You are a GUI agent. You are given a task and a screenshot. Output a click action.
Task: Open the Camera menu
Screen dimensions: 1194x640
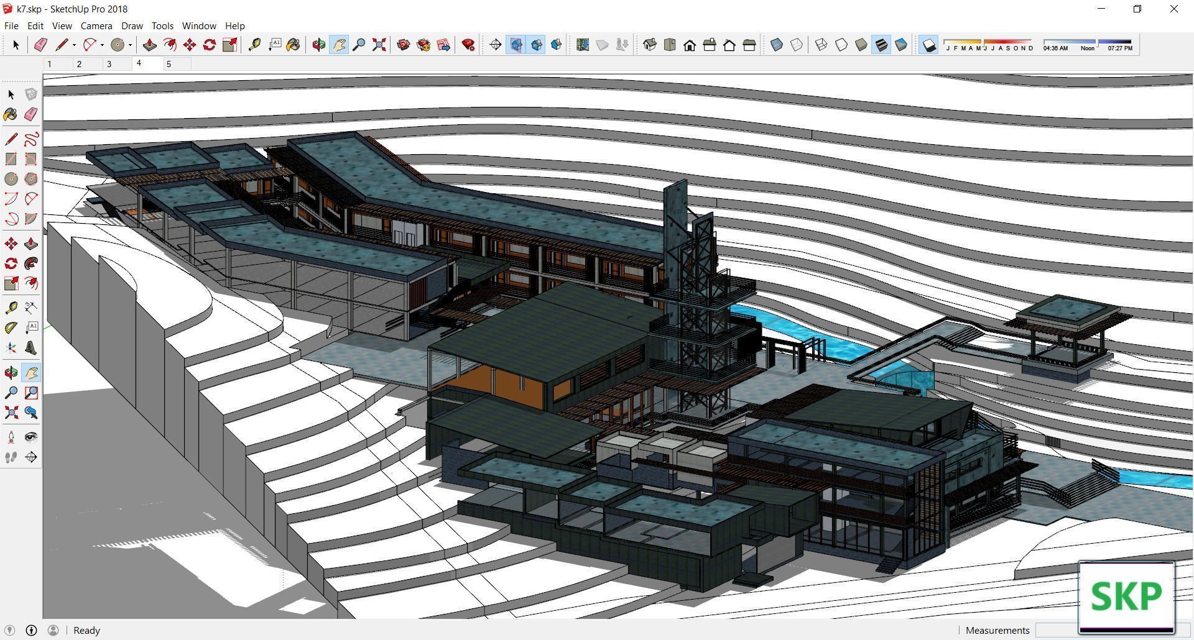point(96,25)
